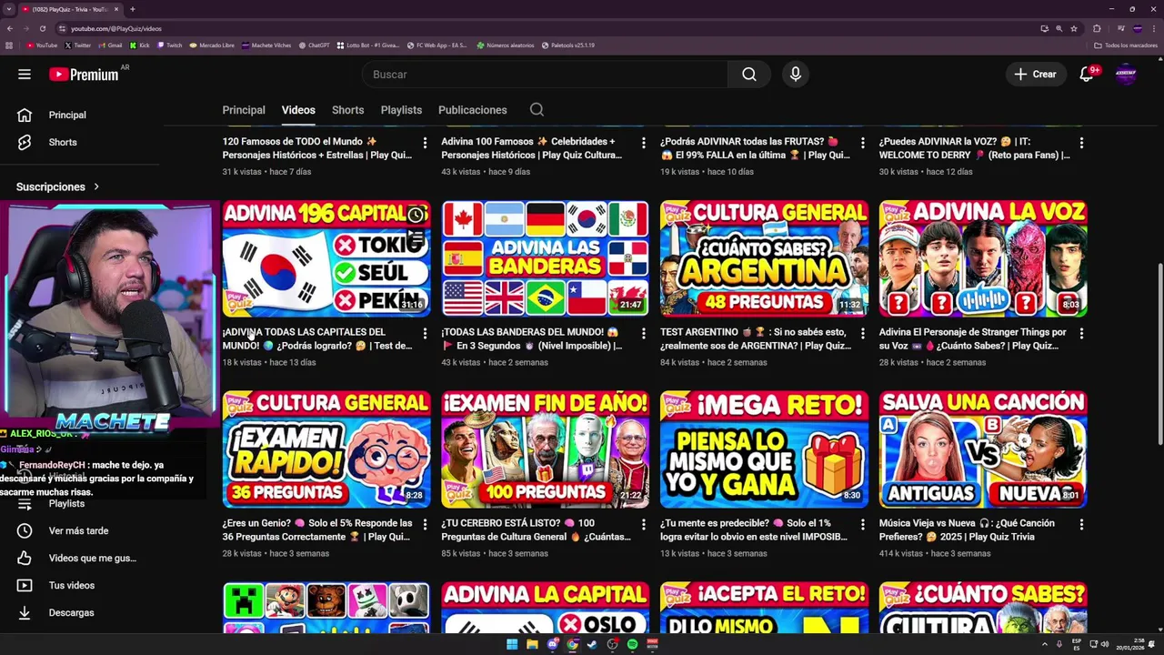The image size is (1164, 655).
Task: Open the ChatGPT bookmark
Action: tap(314, 45)
